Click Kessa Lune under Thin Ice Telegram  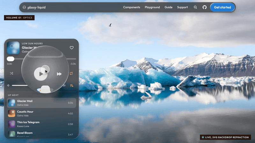coord(23,126)
